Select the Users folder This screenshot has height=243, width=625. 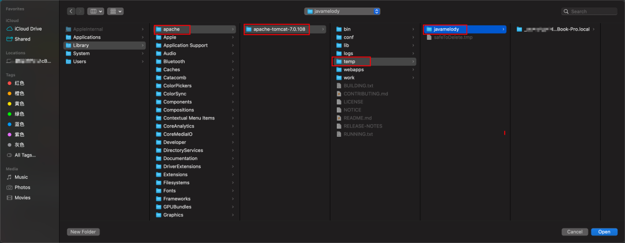point(104,62)
